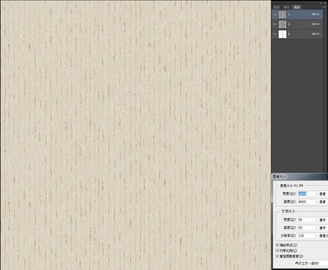328x270 pixels.
Task: Toggle the Scale Styles checkbox
Action: (x=278, y=245)
